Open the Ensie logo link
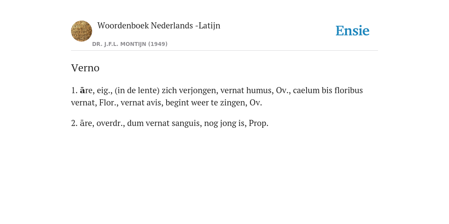This screenshot has height=224, width=449. coord(353,31)
